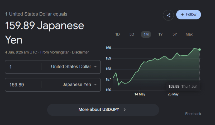Click the 26 May label on the chart axis
Screen dimensions: 215x125
(x=173, y=94)
